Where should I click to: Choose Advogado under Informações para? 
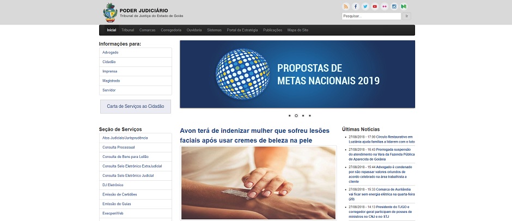pyautogui.click(x=136, y=53)
